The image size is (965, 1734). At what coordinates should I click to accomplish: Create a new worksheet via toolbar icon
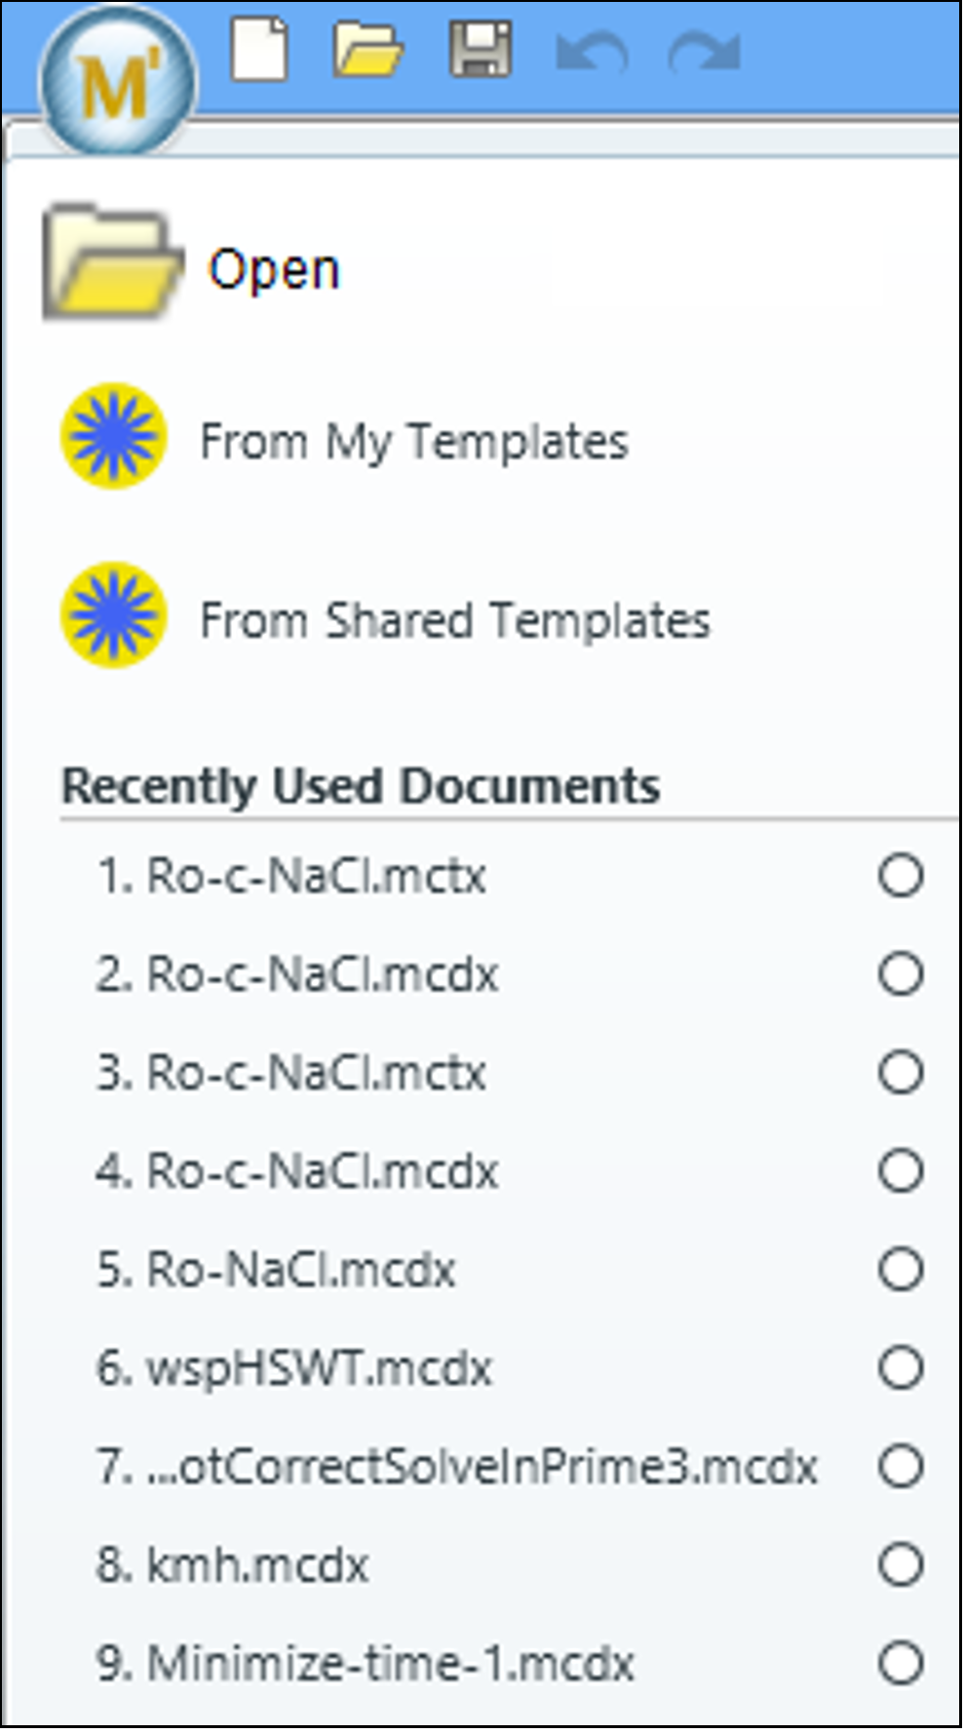point(259,47)
